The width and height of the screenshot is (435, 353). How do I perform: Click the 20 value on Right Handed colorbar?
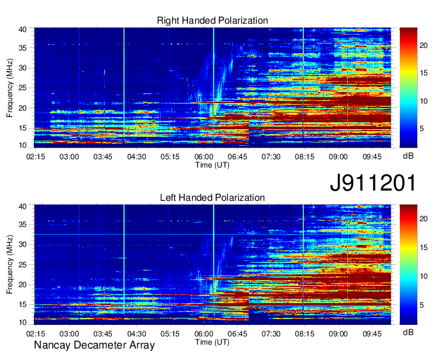tap(423, 45)
